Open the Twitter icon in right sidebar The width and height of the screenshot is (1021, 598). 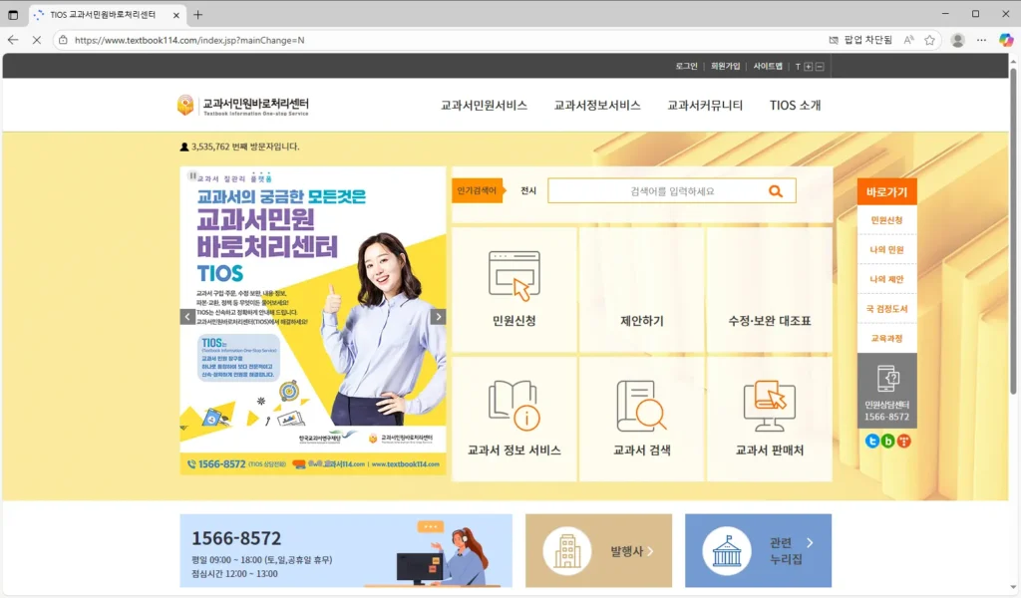tap(872, 441)
